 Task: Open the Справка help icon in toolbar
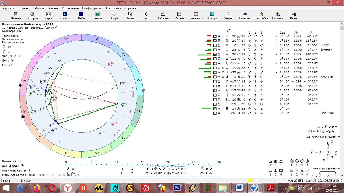coord(277,16)
